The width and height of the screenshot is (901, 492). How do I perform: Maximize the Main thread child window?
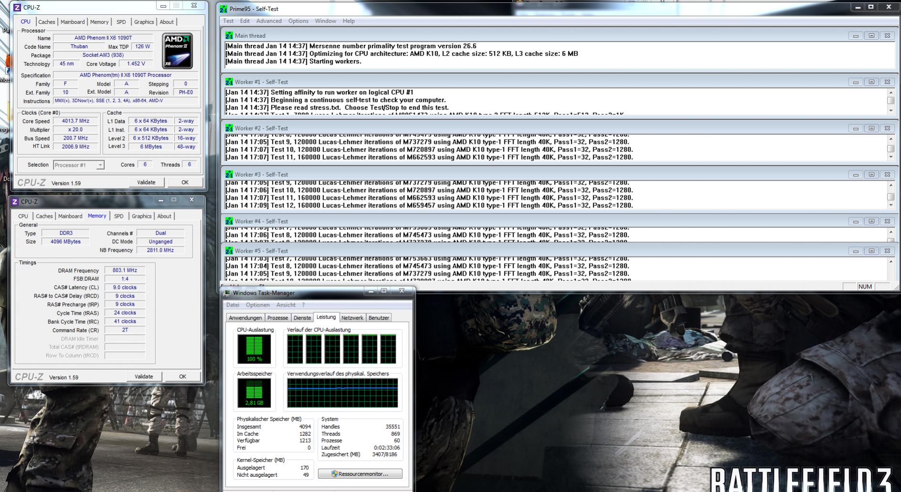871,35
